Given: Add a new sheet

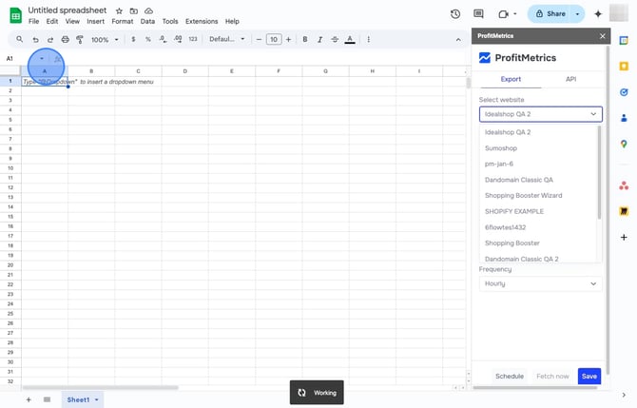Looking at the screenshot, I should click(29, 399).
